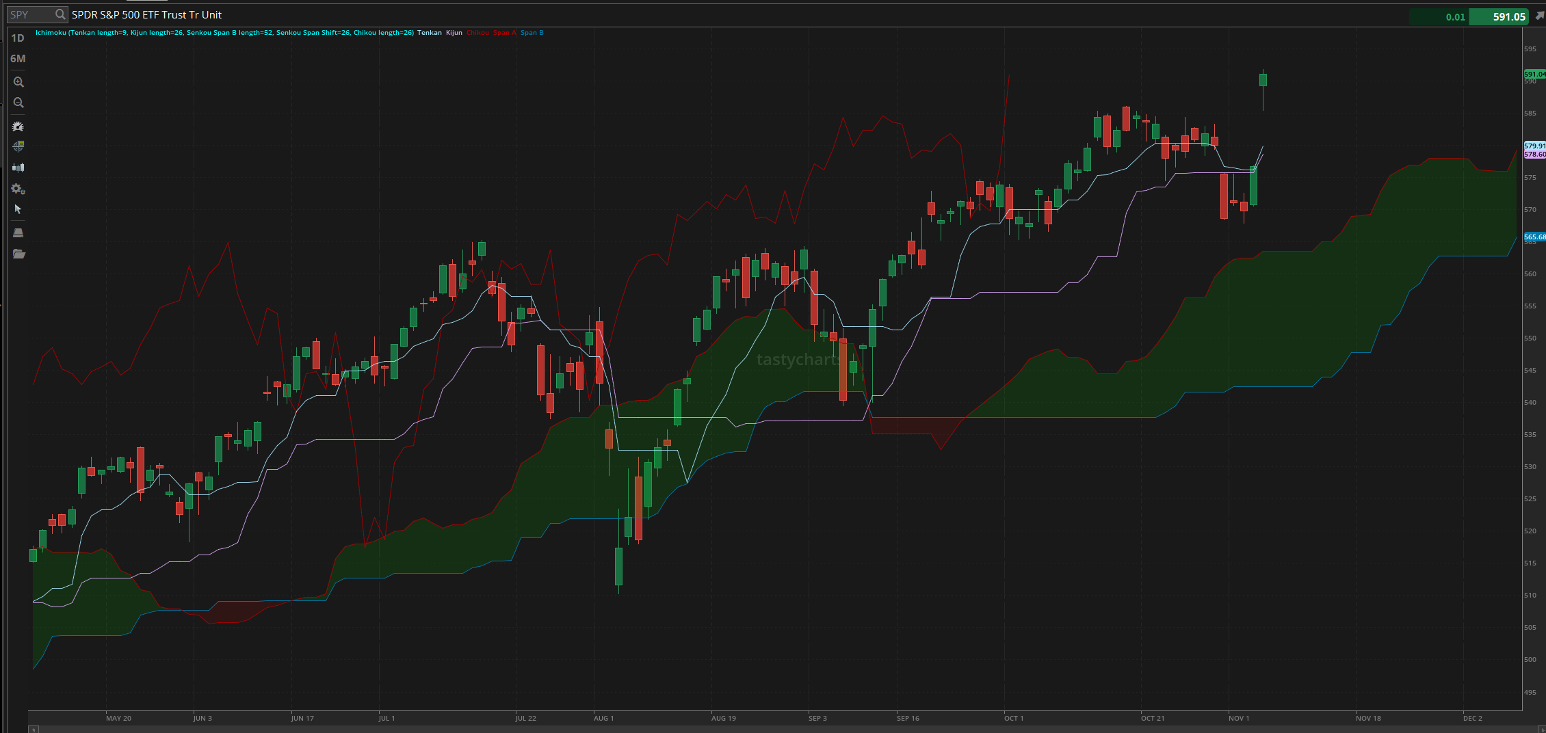1546x733 pixels.
Task: Click the SEP 3 date label
Action: 817,718
